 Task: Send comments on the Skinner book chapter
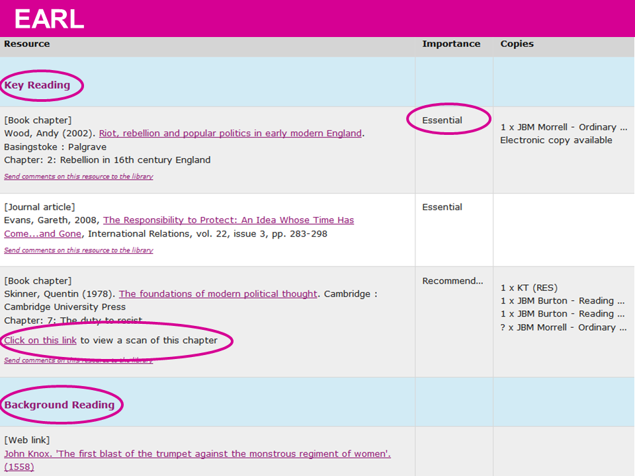tap(78, 360)
